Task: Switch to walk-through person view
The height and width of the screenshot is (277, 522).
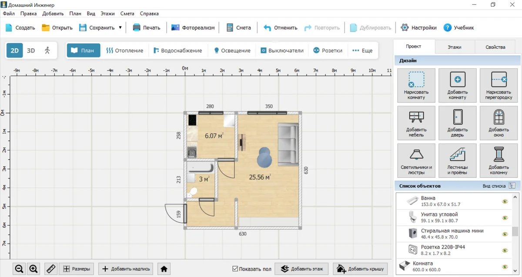Action: coord(47,50)
